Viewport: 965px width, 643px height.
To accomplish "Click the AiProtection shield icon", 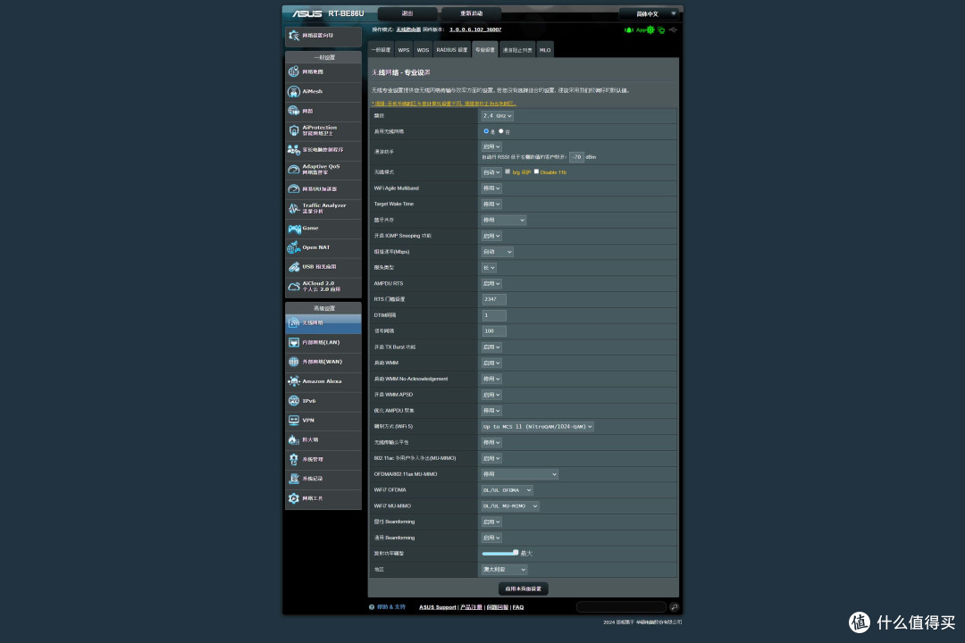I will coord(294,130).
